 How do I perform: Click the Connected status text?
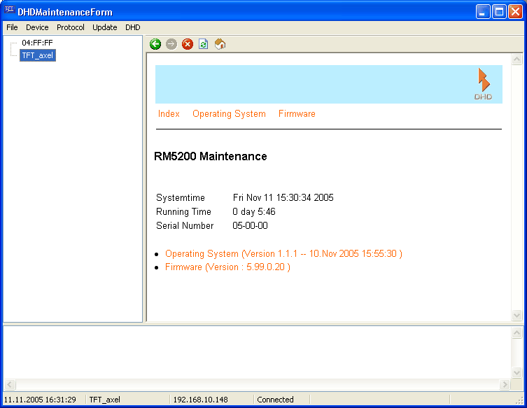[x=275, y=400]
